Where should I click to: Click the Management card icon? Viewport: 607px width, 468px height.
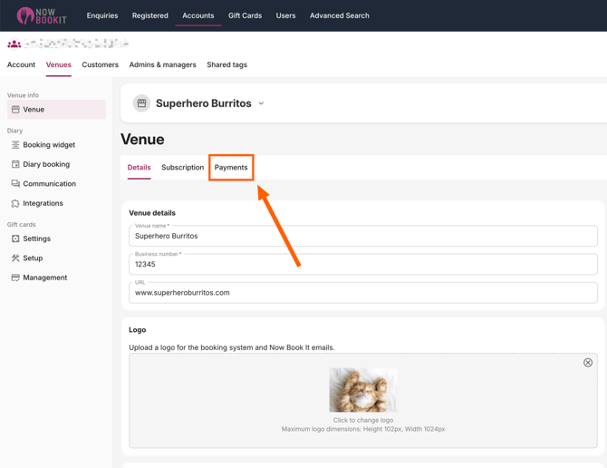[15, 278]
